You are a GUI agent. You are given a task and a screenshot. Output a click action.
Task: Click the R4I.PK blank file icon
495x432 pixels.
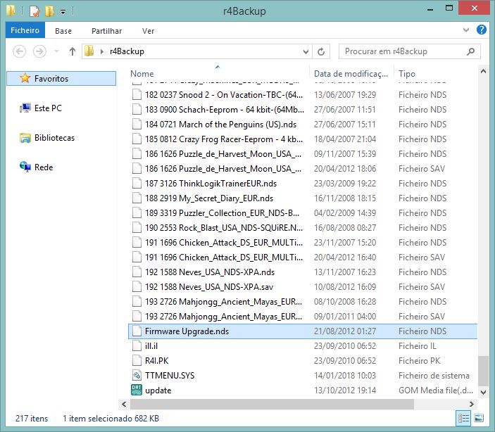tap(137, 361)
